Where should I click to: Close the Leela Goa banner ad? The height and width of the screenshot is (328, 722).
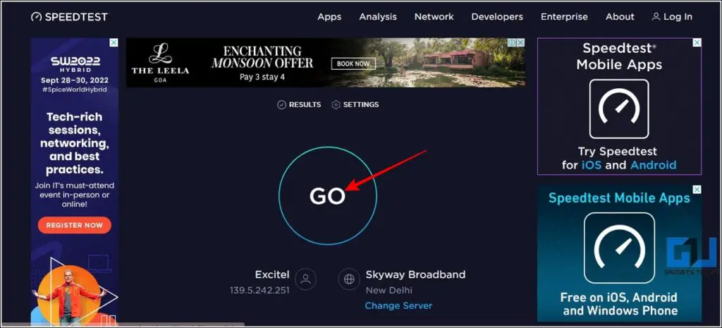520,42
